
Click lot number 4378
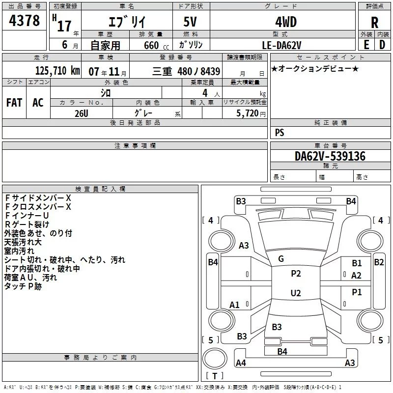24,20
